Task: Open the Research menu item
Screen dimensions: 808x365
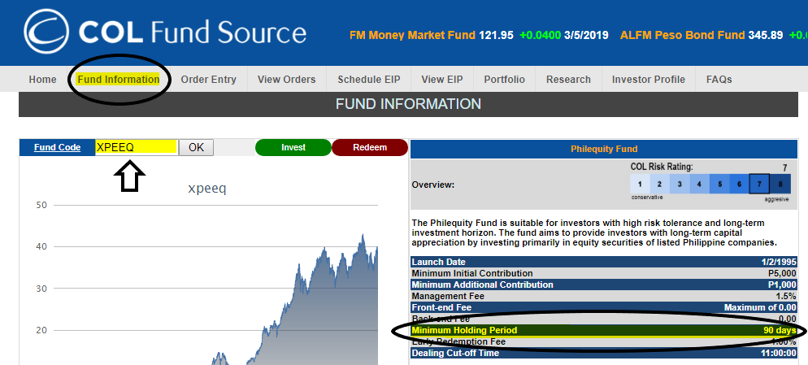Action: 568,80
